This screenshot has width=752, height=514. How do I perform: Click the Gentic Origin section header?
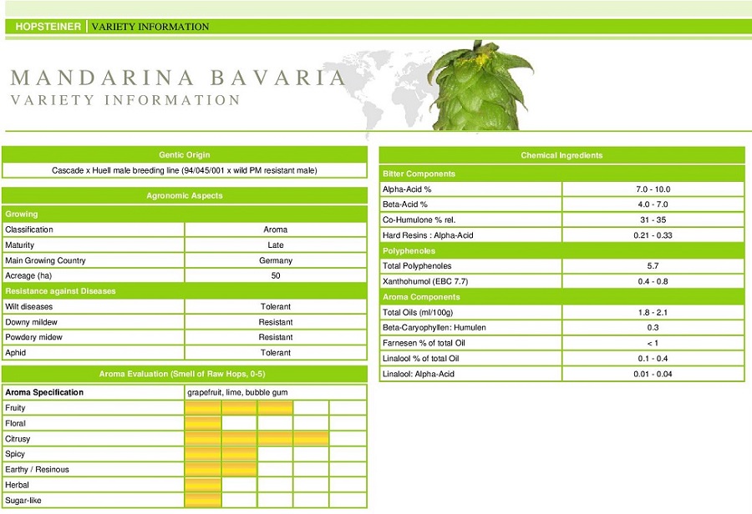pyautogui.click(x=185, y=154)
